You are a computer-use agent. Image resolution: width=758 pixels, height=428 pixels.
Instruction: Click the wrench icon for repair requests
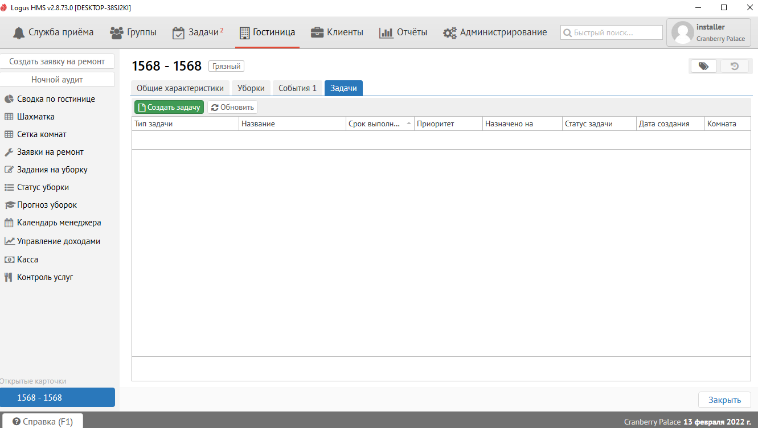9,152
